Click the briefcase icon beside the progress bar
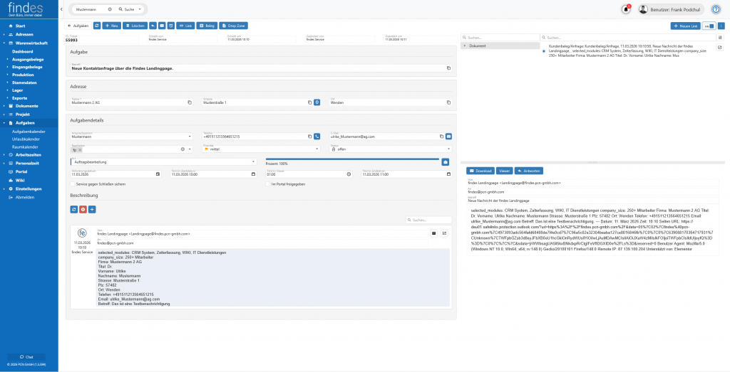This screenshot has width=730, height=372. click(446, 162)
